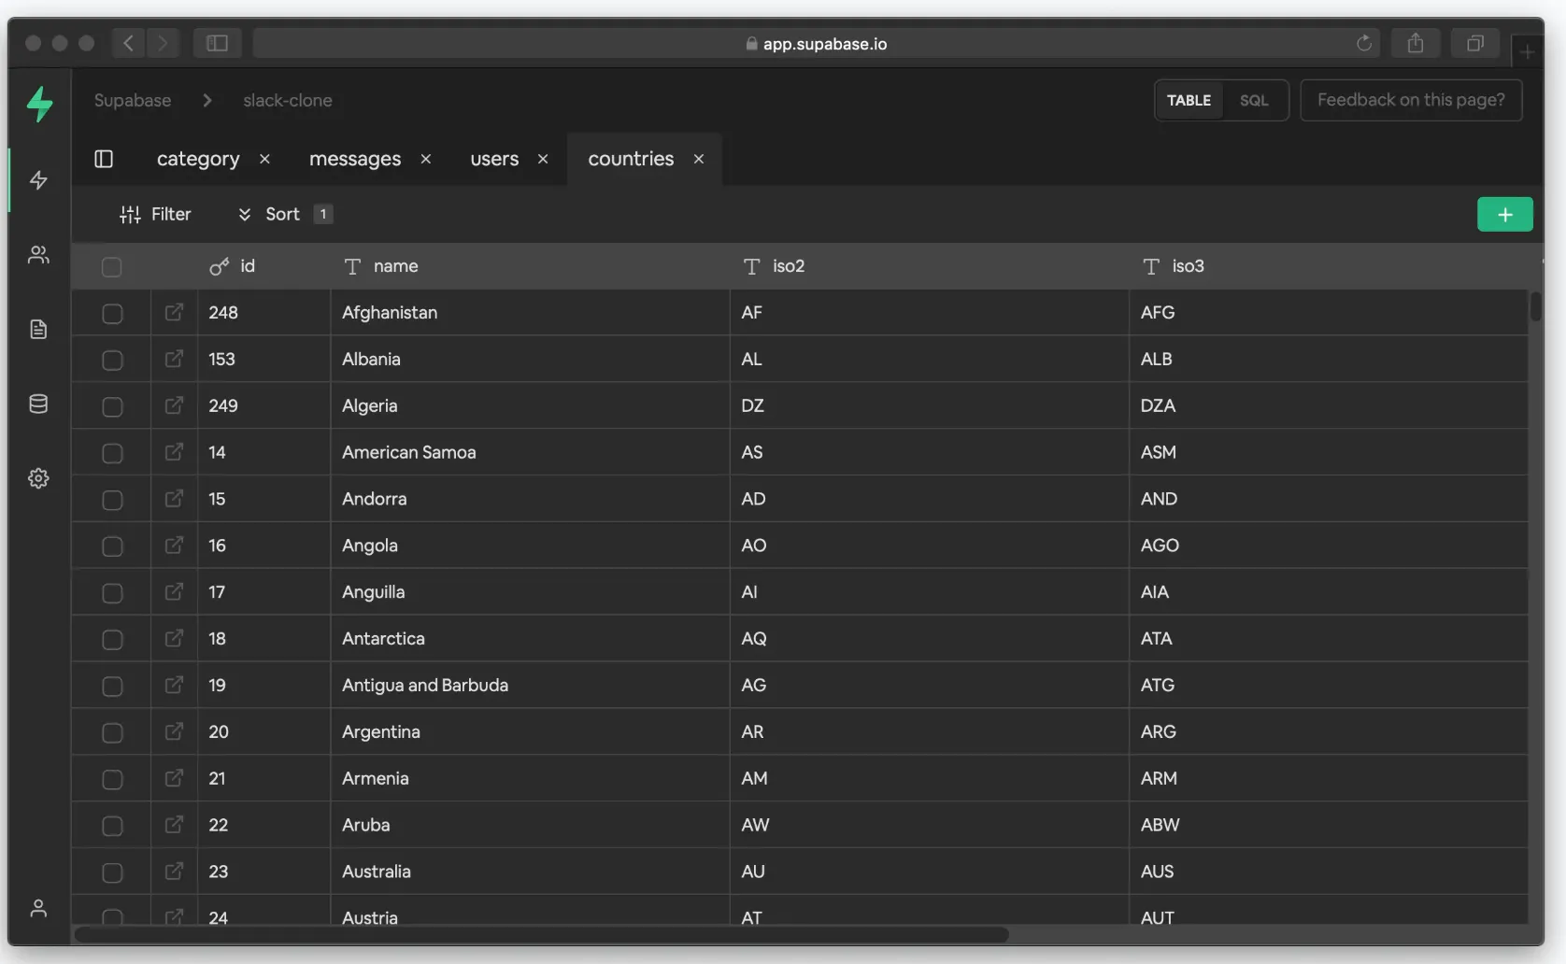
Task: Open the Auth users icon in sidebar
Action: tap(38, 254)
